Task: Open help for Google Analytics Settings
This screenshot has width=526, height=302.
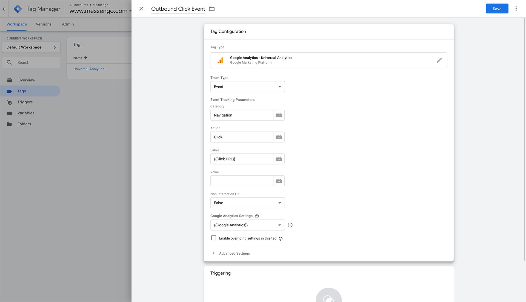Action: tap(257, 216)
